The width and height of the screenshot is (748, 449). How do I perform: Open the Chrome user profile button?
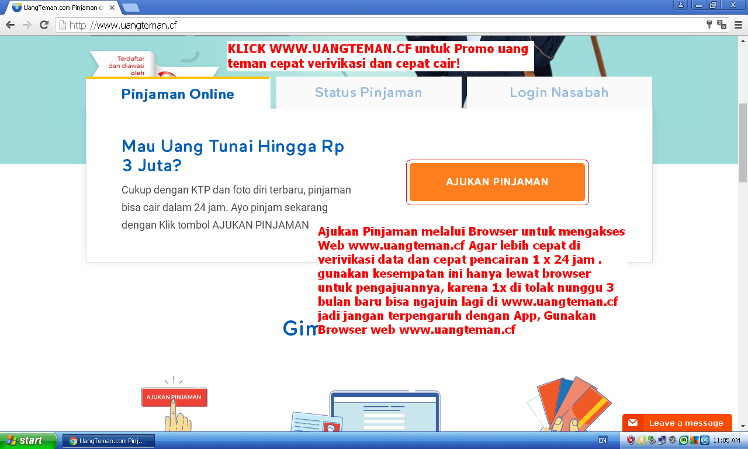point(681,5)
